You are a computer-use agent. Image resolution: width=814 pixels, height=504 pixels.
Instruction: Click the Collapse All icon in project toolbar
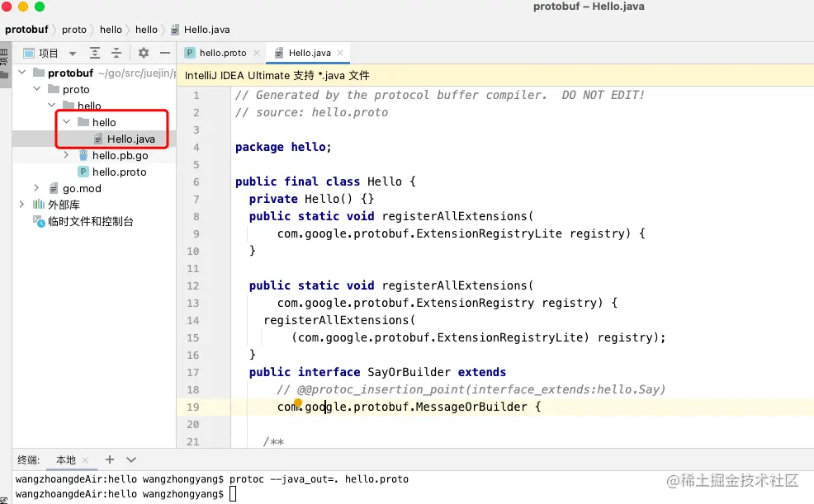click(116, 53)
